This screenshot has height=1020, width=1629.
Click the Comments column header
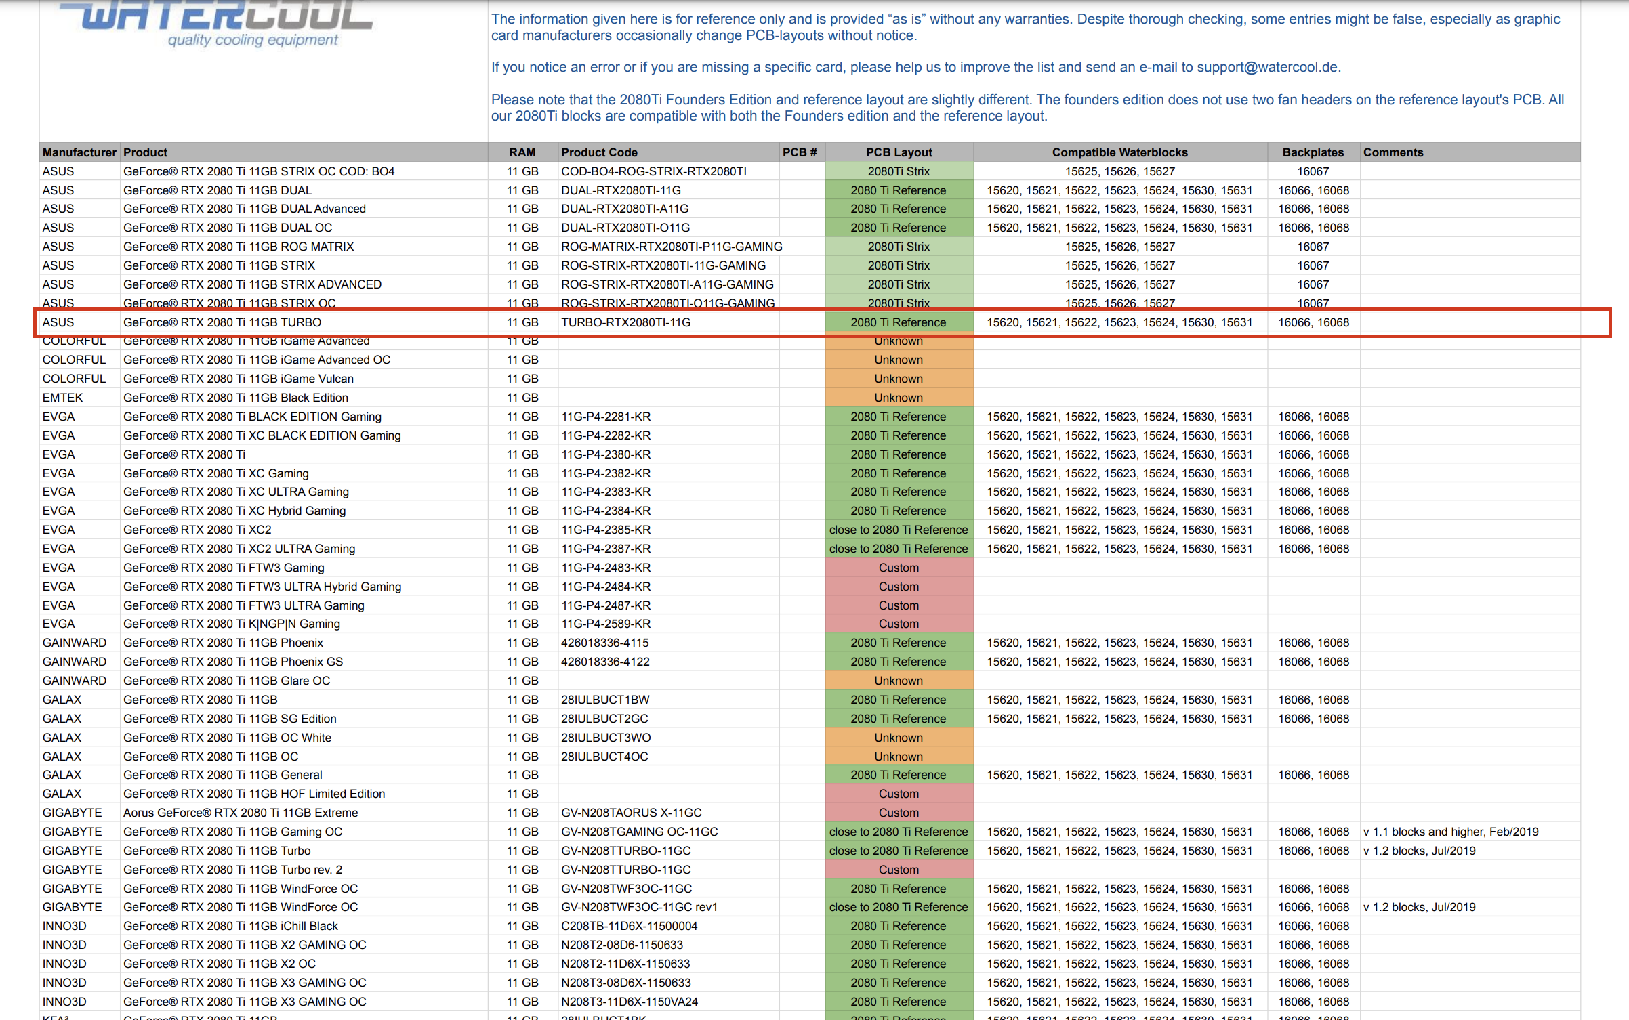1393,152
